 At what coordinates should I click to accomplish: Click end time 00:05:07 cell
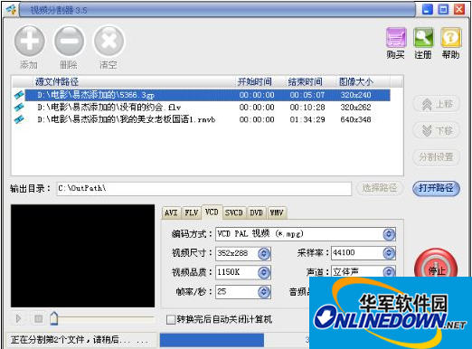(x=307, y=95)
